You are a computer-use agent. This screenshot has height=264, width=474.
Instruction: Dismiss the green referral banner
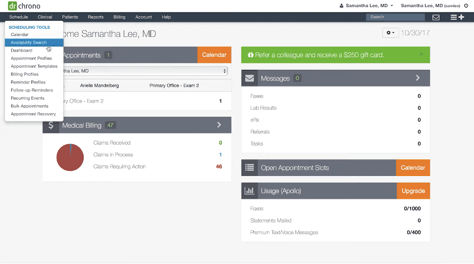click(421, 55)
